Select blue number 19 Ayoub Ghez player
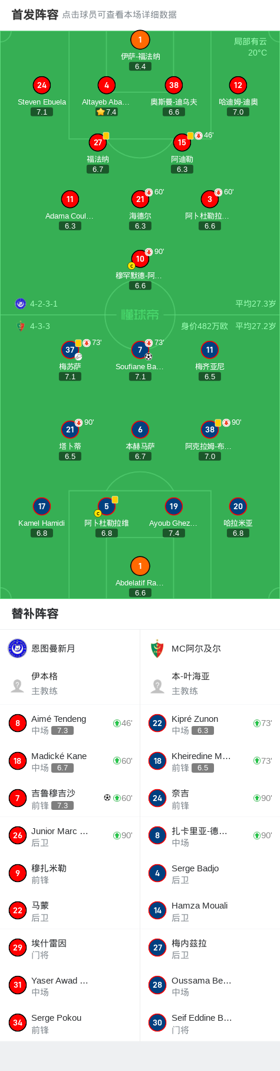The width and height of the screenshot is (280, 1071). [173, 506]
